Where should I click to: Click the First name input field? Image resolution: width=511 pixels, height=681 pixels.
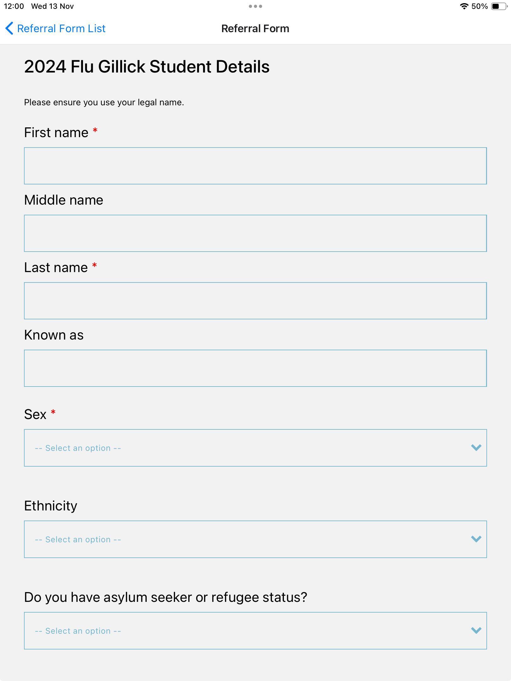coord(255,166)
